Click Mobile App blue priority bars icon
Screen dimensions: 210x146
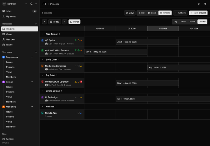[x=81, y=113]
